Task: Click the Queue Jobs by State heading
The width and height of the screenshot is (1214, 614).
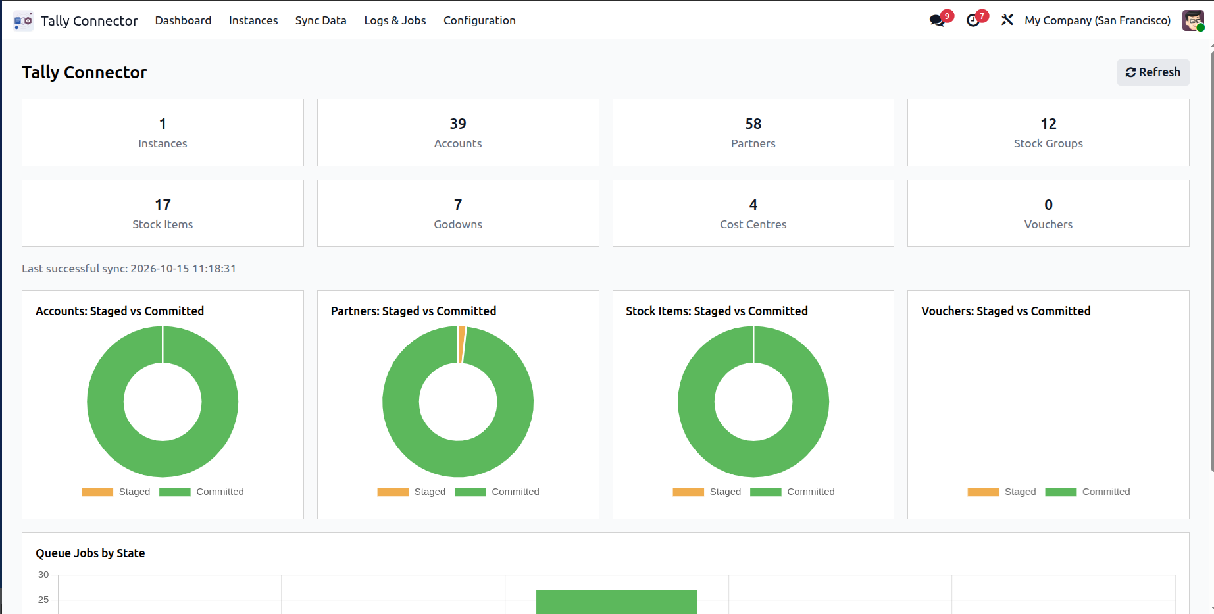Action: tap(90, 553)
